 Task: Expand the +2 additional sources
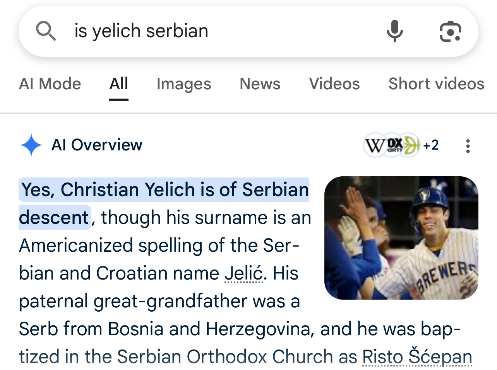point(431,145)
